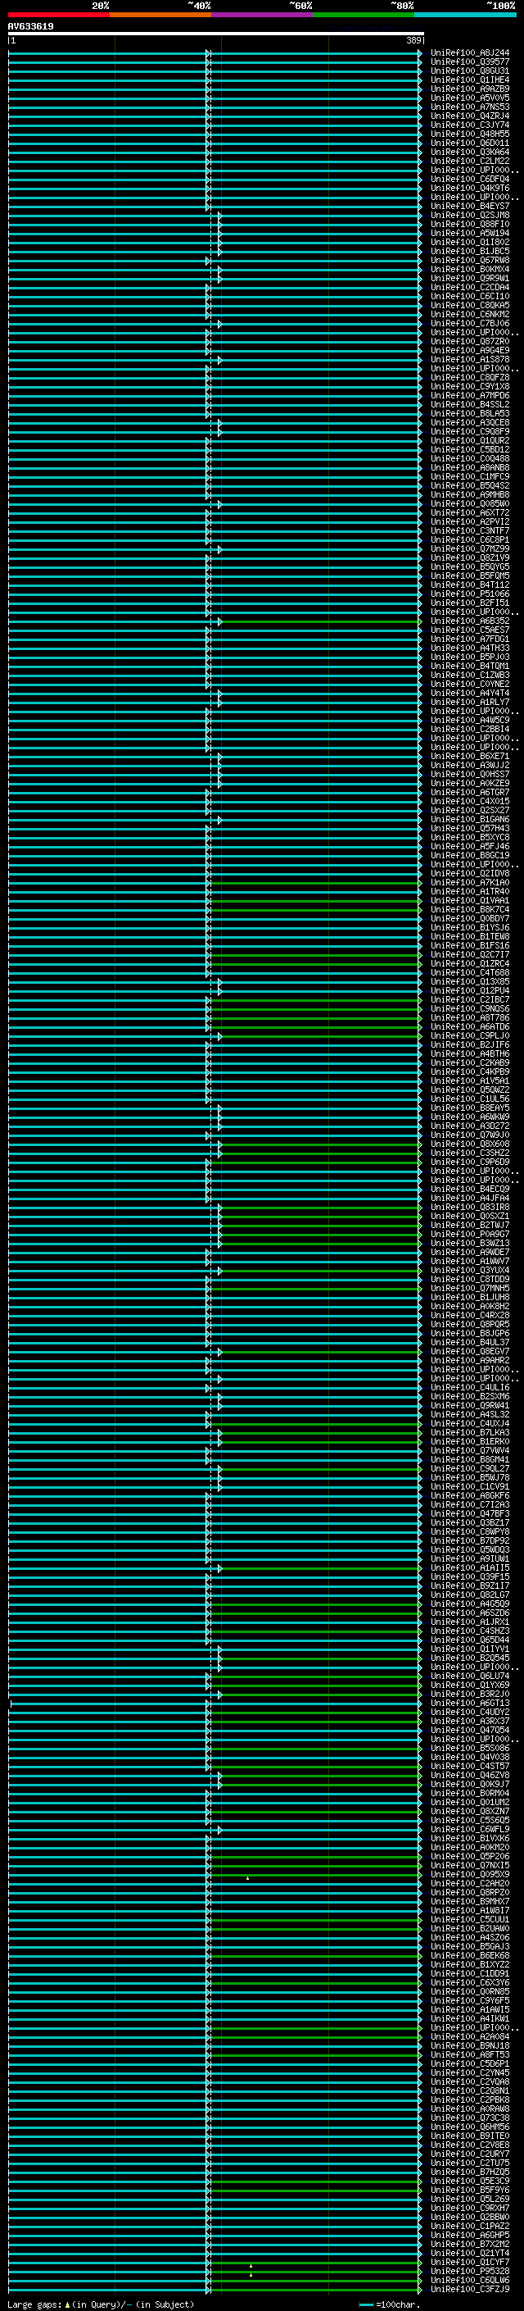Click the white query sequence bar
Screen dimensions: 524x2311
[x=216, y=33]
